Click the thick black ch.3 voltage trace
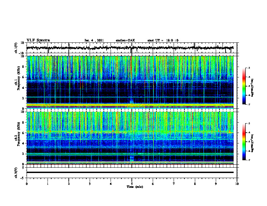This screenshot has height=206, width=267. (x=130, y=172)
